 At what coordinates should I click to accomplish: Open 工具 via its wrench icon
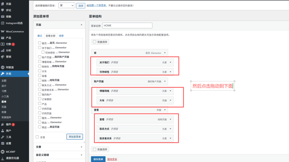click(x=3, y=137)
